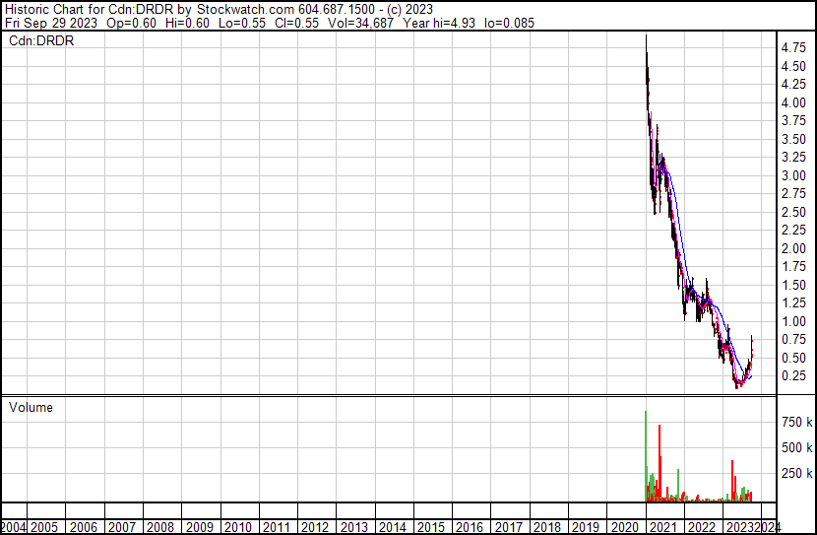
Task: Click the 1.50 price axis label
Action: (x=793, y=285)
